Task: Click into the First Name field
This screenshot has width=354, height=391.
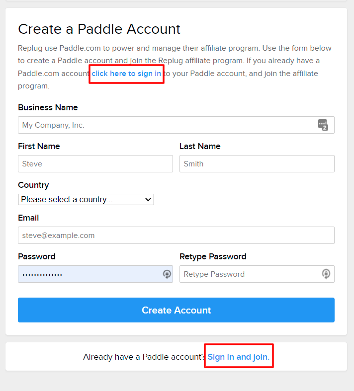Action: click(x=95, y=163)
